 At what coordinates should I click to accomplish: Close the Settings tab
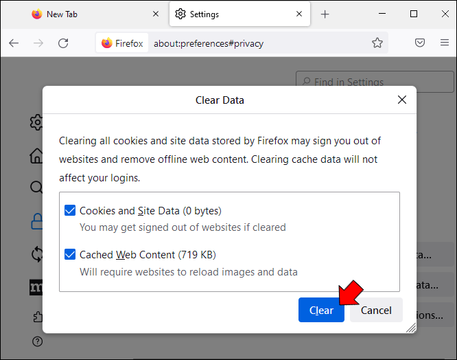click(x=299, y=14)
